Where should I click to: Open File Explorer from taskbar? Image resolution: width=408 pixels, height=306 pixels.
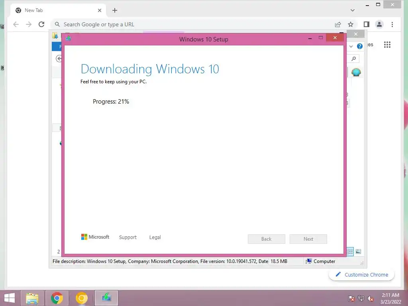pyautogui.click(x=32, y=298)
